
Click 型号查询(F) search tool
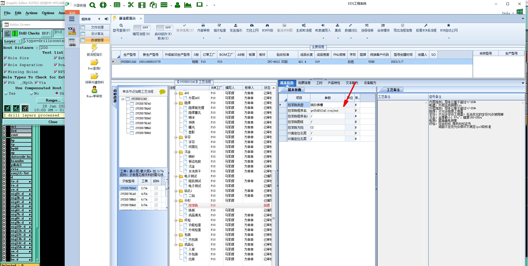coord(121,28)
